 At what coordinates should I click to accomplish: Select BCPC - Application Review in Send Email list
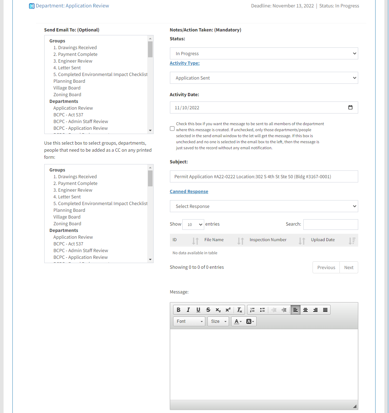[x=80, y=128]
